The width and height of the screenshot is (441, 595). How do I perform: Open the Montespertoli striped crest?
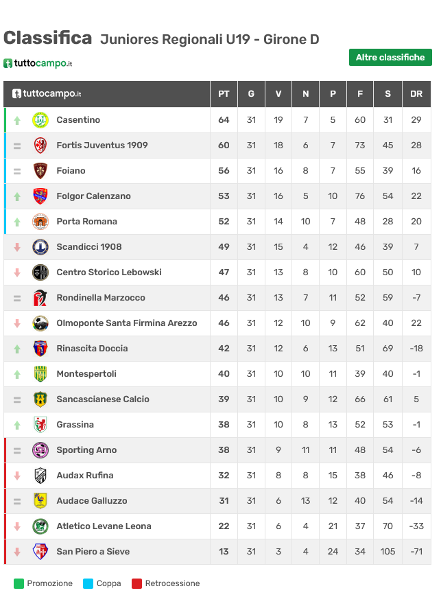tap(40, 374)
